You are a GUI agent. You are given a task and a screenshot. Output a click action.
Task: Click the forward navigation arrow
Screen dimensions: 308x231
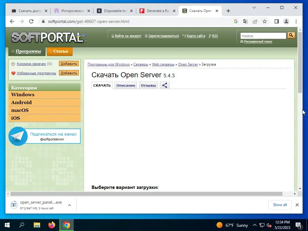click(22, 21)
